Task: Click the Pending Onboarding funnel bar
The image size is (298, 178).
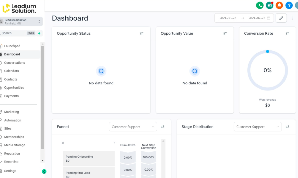Action: tap(89, 159)
